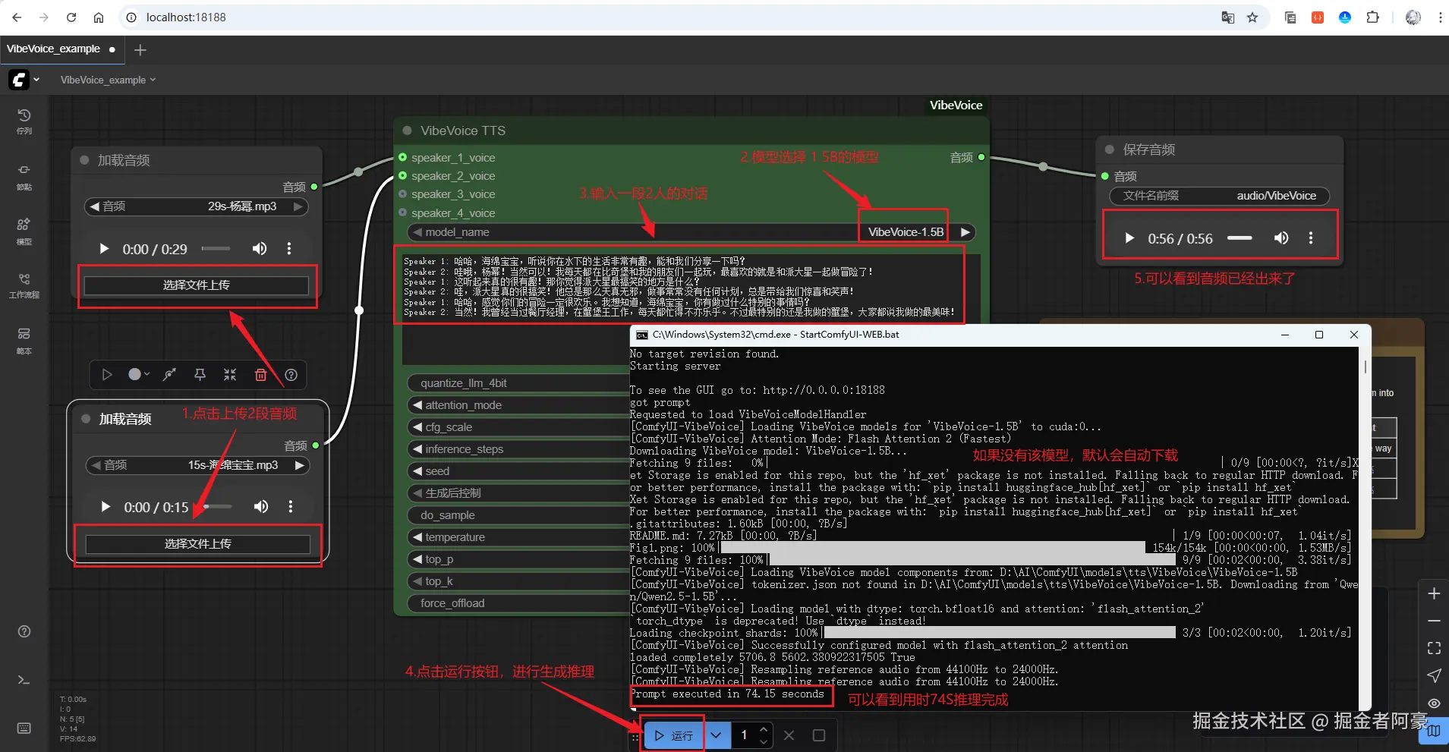The image size is (1449, 752).
Task: Zoom in on the canvas
Action: (1434, 593)
